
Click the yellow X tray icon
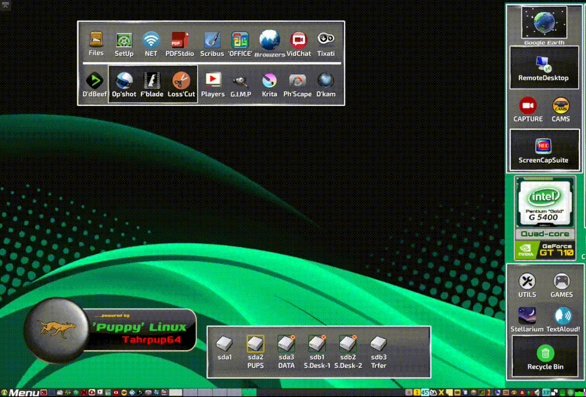coord(442,393)
